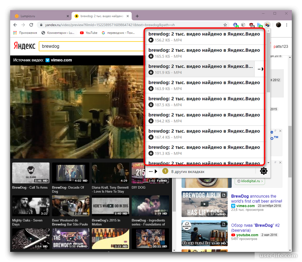The width and height of the screenshot is (302, 262).
Task: Open the Комментарии Lu... bookmark
Action: (58, 33)
